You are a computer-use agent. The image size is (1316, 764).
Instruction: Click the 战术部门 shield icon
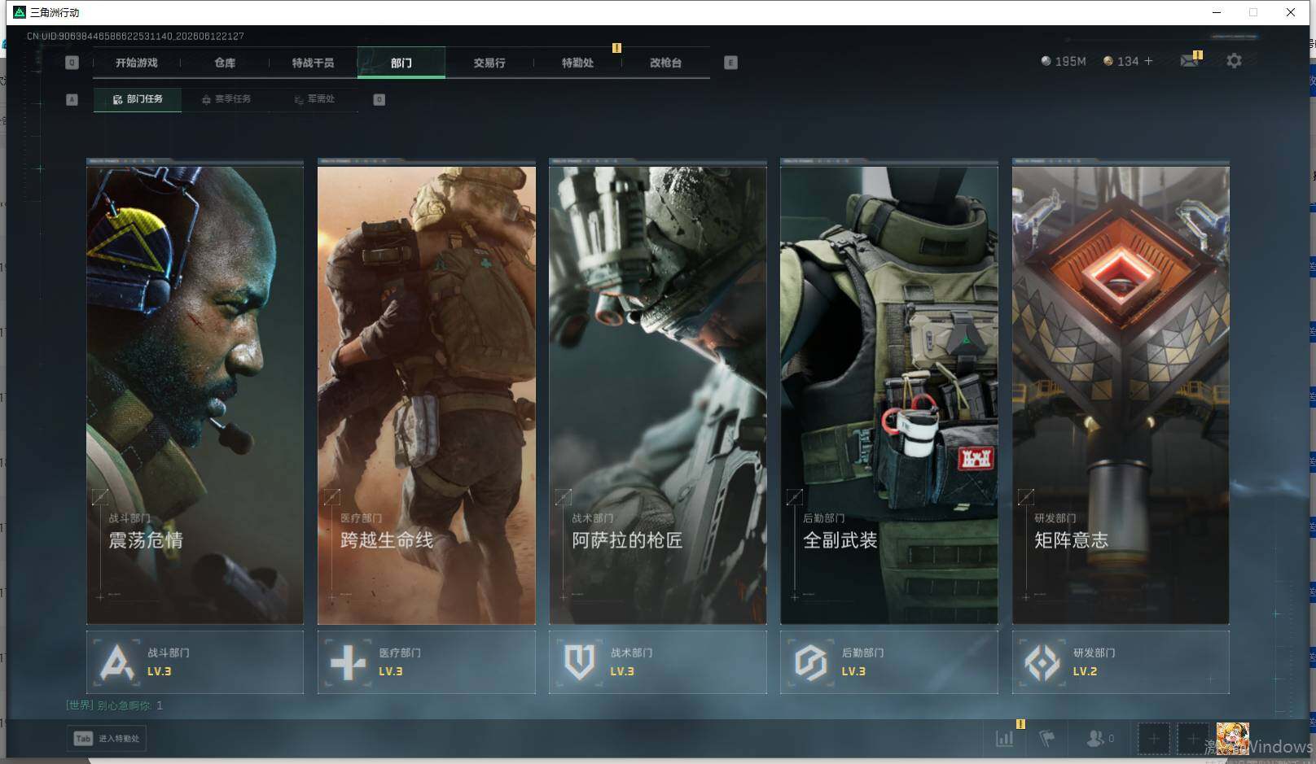[x=579, y=662]
